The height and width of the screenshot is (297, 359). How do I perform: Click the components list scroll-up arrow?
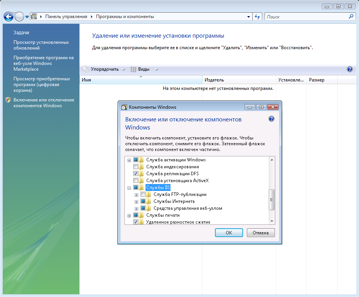(x=272, y=160)
